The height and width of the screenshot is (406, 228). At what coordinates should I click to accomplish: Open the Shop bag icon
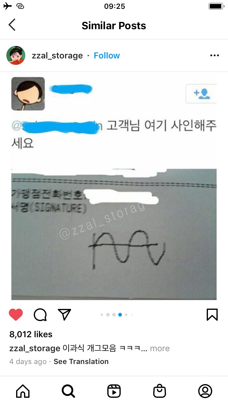(x=160, y=391)
